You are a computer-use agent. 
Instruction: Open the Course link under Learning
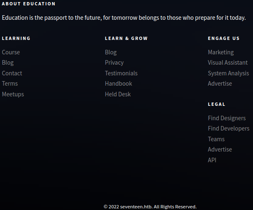(x=11, y=52)
